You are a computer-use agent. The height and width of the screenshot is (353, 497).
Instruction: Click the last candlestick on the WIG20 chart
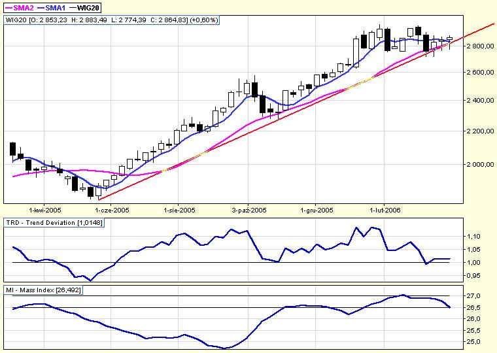pyautogui.click(x=449, y=39)
